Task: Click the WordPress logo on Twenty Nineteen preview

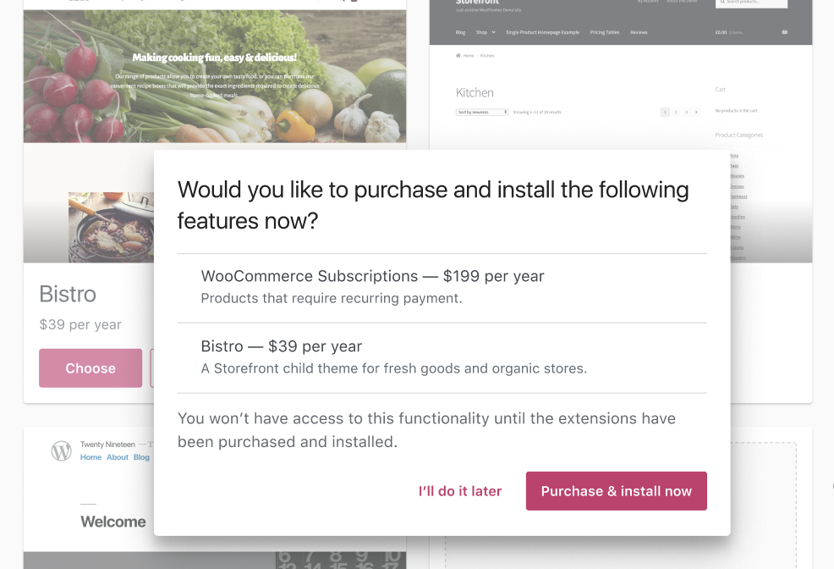Action: pos(61,450)
